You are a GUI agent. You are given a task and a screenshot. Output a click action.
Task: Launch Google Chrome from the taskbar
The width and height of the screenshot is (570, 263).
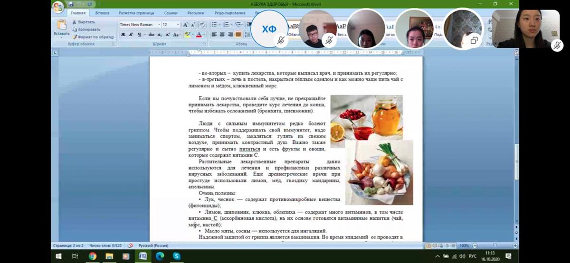(x=92, y=256)
